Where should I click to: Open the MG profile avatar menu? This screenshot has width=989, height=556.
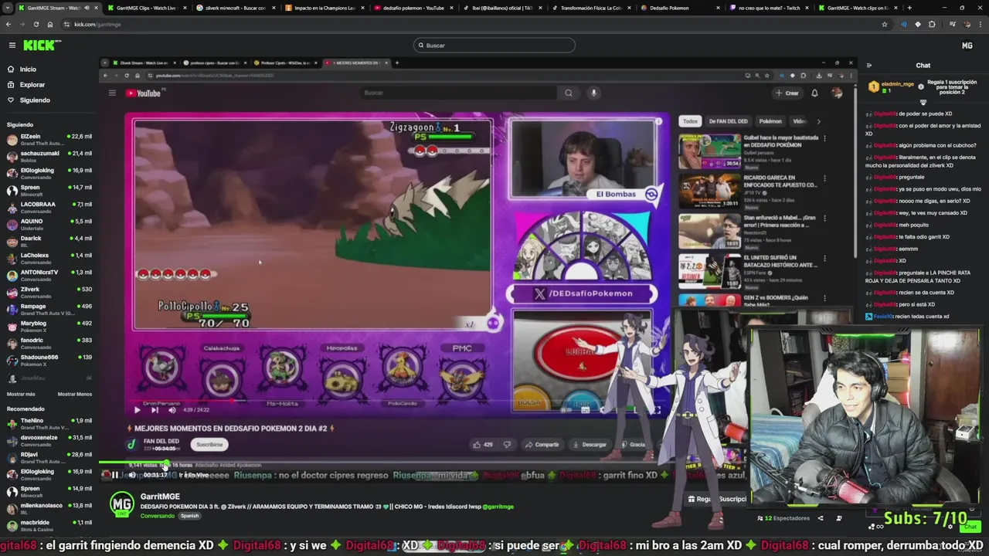(967, 46)
